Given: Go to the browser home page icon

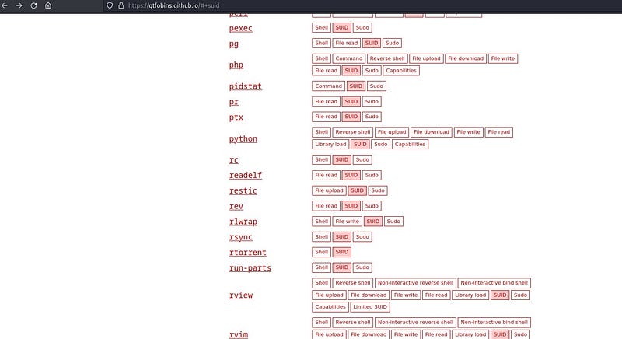Looking at the screenshot, I should [48, 5].
